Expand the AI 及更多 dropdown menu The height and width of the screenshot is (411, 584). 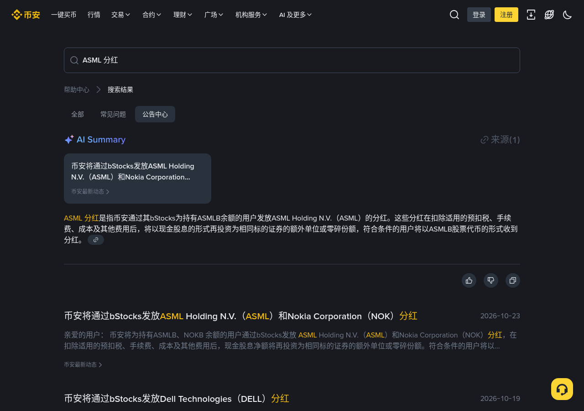[x=296, y=15]
